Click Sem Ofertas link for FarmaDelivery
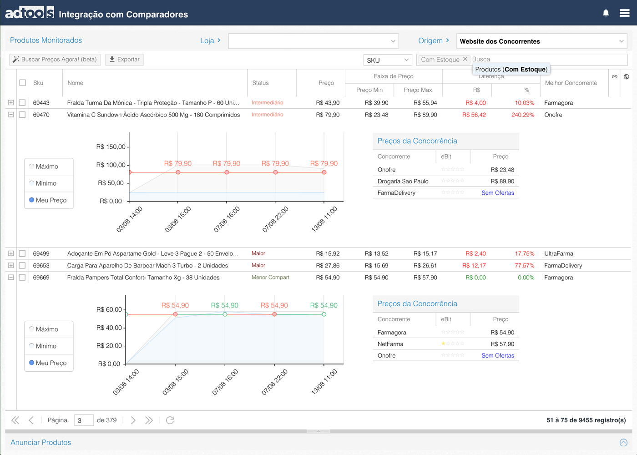Screen dimensions: 637x455 pyautogui.click(x=498, y=193)
